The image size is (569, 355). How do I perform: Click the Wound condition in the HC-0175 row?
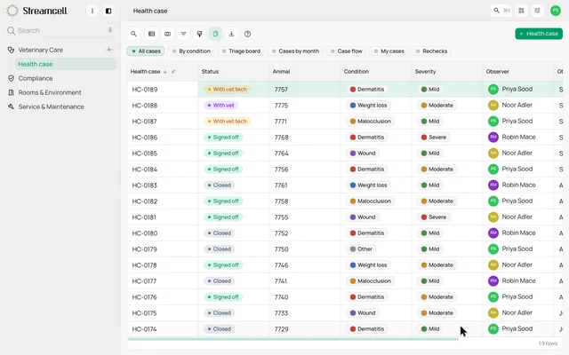coord(363,313)
